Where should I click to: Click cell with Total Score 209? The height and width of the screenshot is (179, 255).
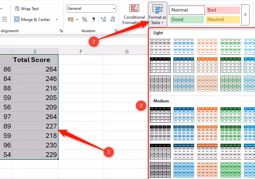tap(35, 107)
